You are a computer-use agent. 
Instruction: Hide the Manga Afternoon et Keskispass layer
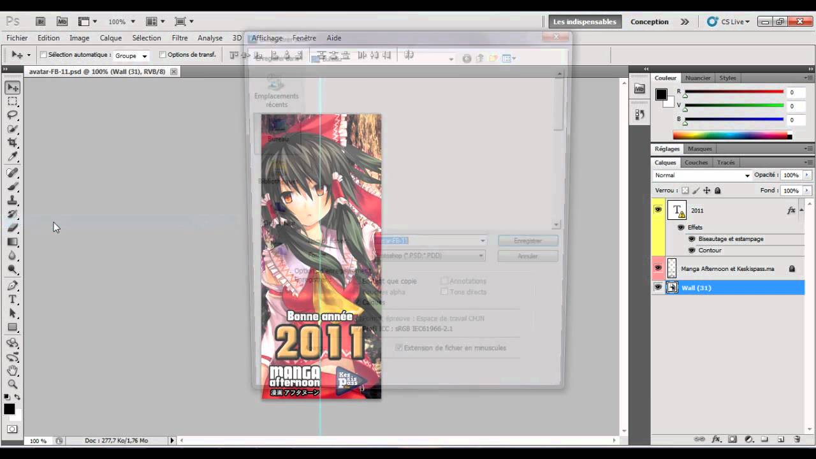click(x=658, y=268)
